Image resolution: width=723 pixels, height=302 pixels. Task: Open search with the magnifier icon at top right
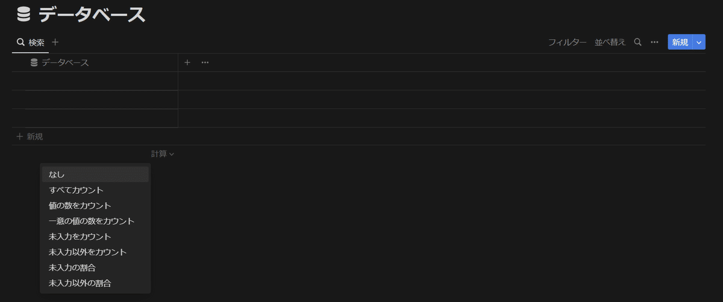coord(637,42)
